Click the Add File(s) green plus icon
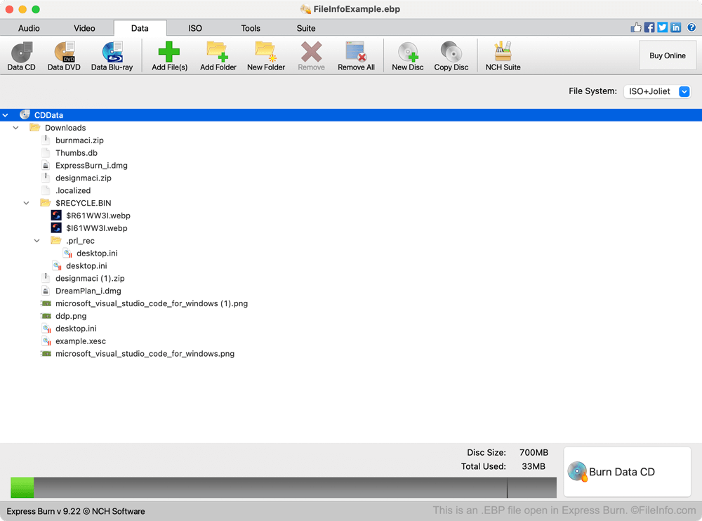The width and height of the screenshot is (702, 521). coord(169,51)
